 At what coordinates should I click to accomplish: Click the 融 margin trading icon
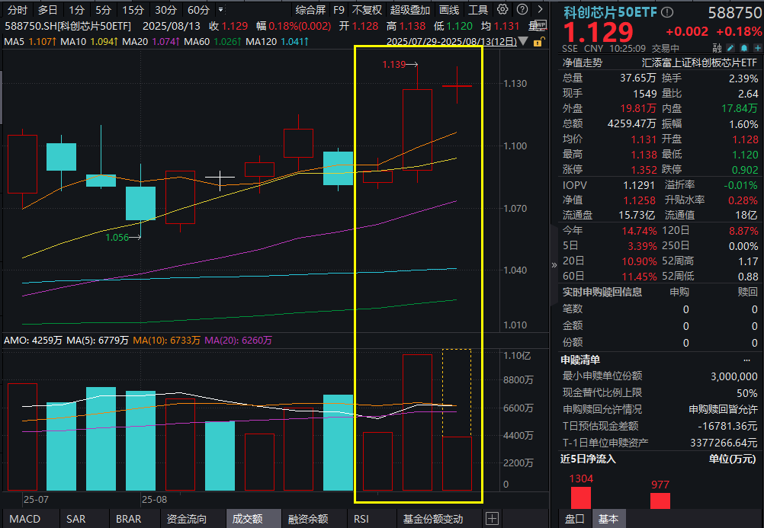(x=717, y=47)
